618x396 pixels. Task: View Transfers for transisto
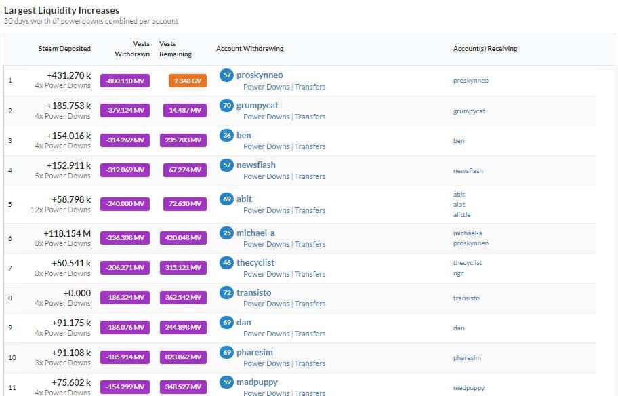310,304
